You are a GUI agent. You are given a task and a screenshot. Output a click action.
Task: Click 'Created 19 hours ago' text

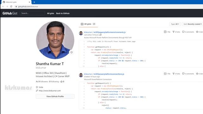pos(92,77)
